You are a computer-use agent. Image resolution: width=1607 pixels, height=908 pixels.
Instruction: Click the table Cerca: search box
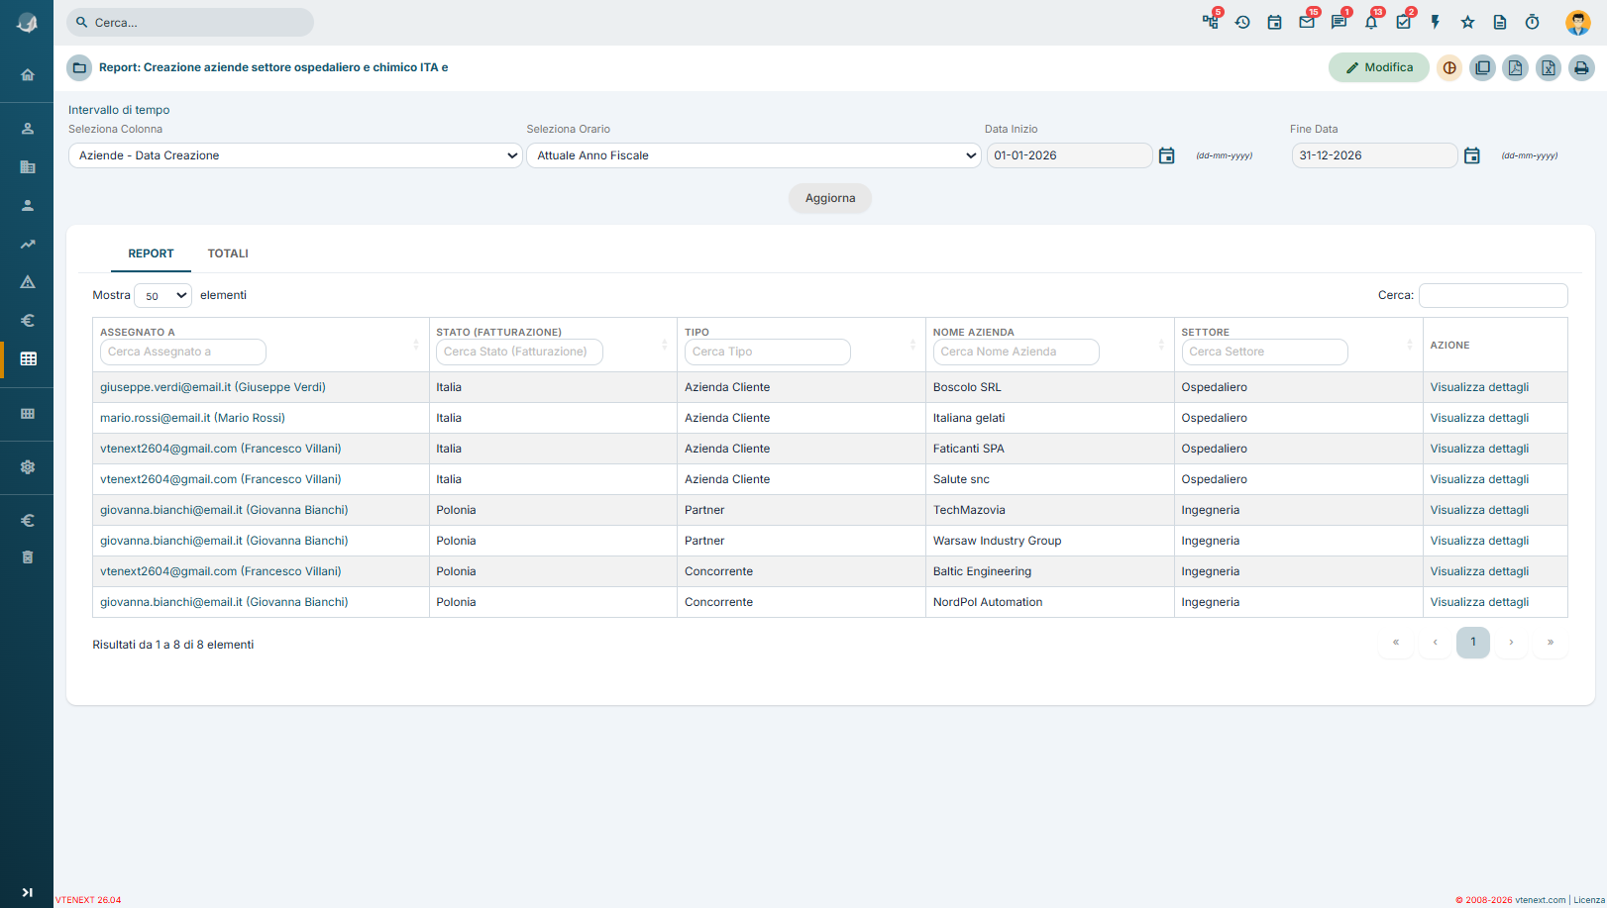pos(1493,295)
